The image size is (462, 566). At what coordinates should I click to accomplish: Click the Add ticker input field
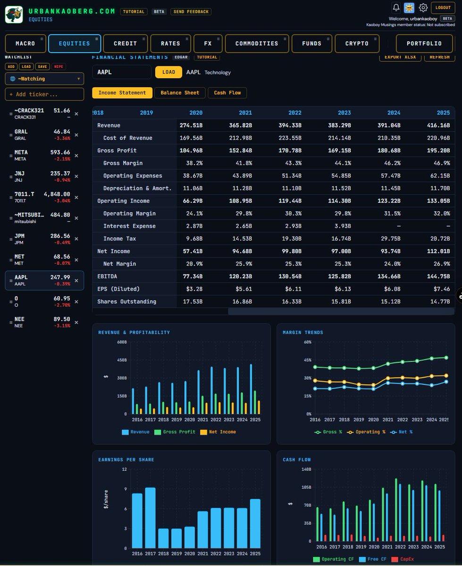[44, 94]
